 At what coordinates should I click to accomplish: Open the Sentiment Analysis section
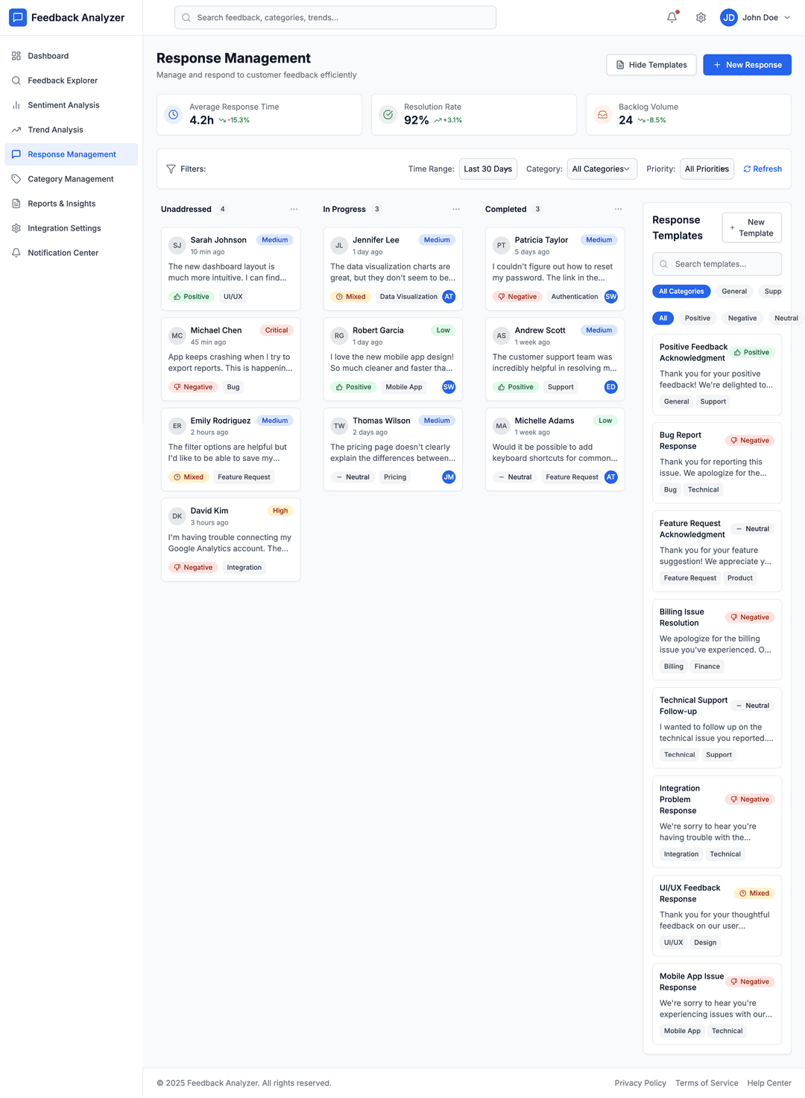click(x=63, y=105)
